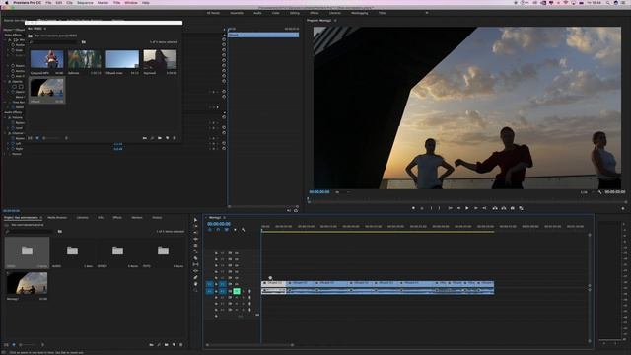Viewport: 631px width, 355px height.
Task: Select the Track Select Forward tool
Action: pos(195,226)
